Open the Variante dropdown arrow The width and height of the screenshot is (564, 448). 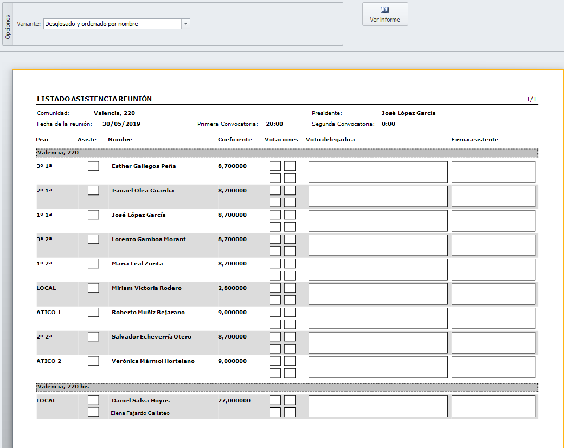pyautogui.click(x=185, y=24)
